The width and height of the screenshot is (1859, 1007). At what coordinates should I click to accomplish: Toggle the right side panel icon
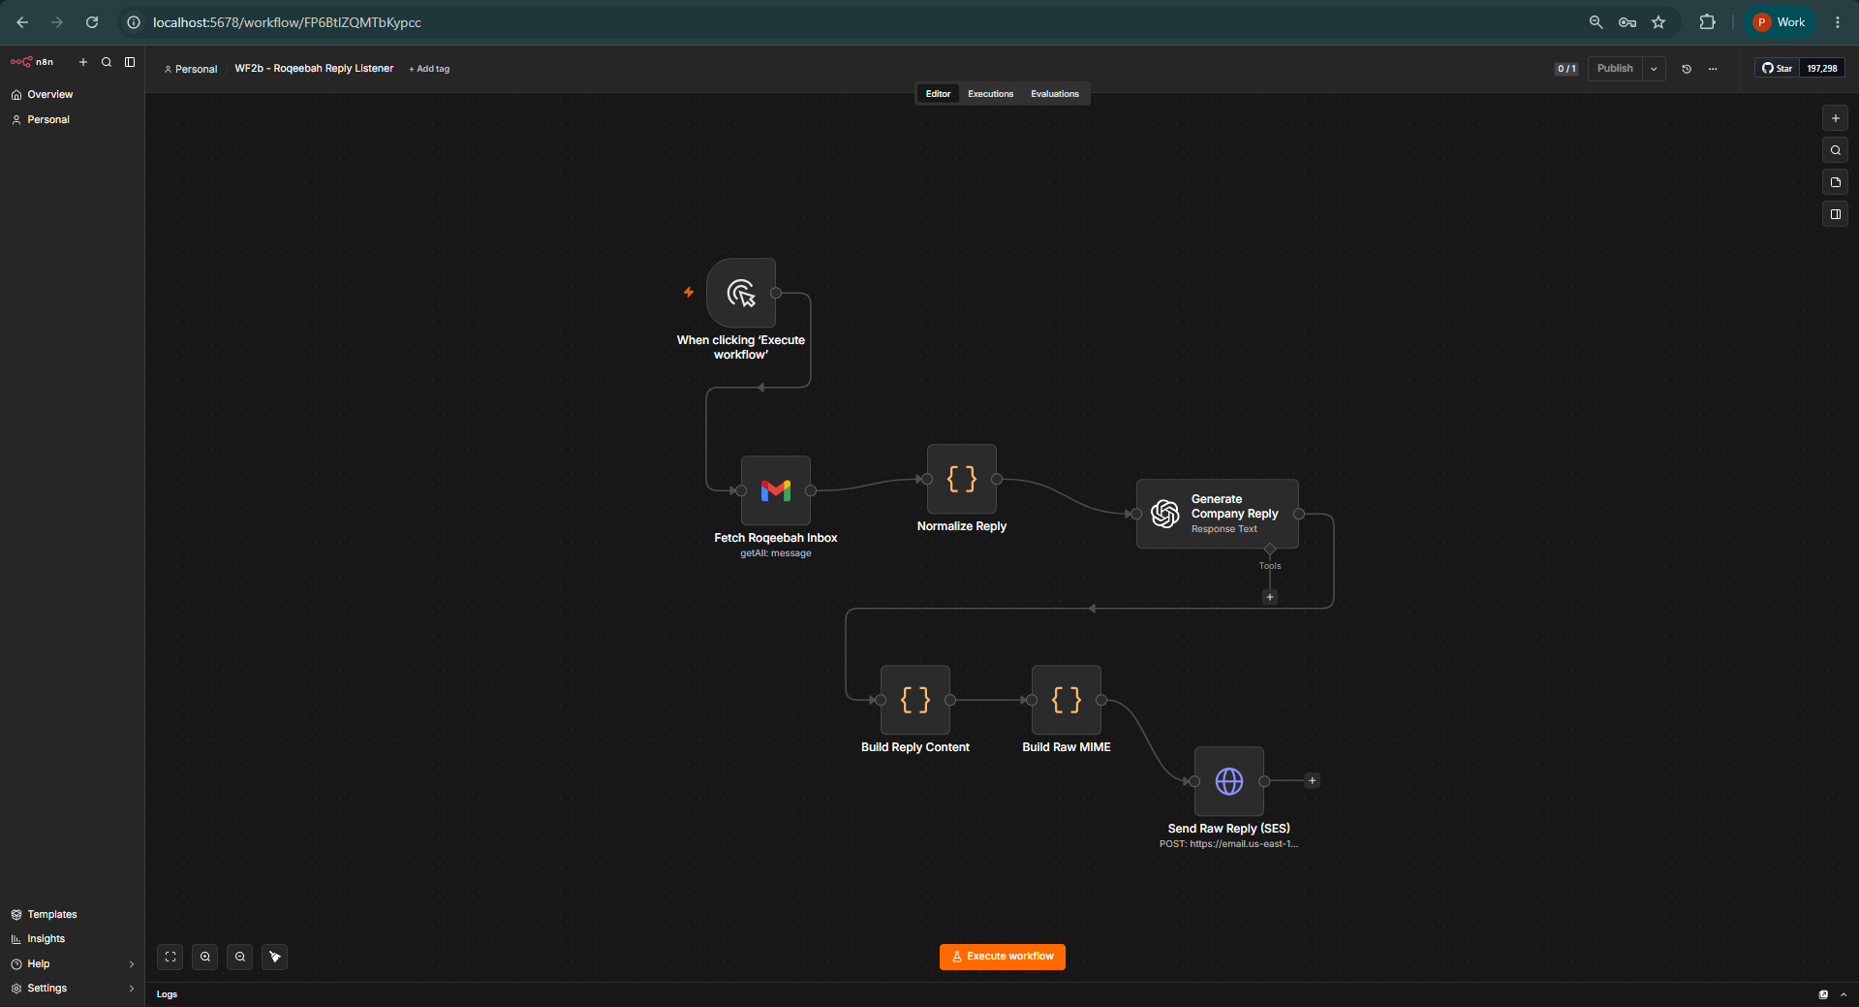pos(1835,214)
